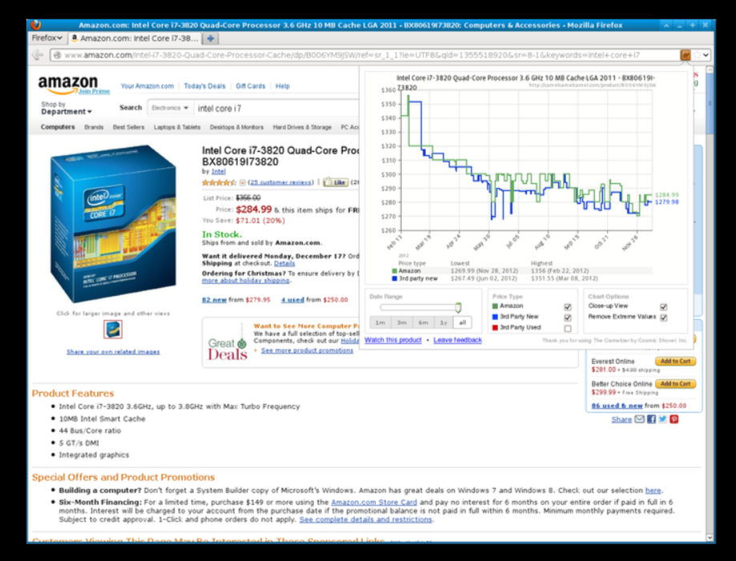
Task: Click the Camelizer price history toolbar icon
Action: click(x=686, y=55)
